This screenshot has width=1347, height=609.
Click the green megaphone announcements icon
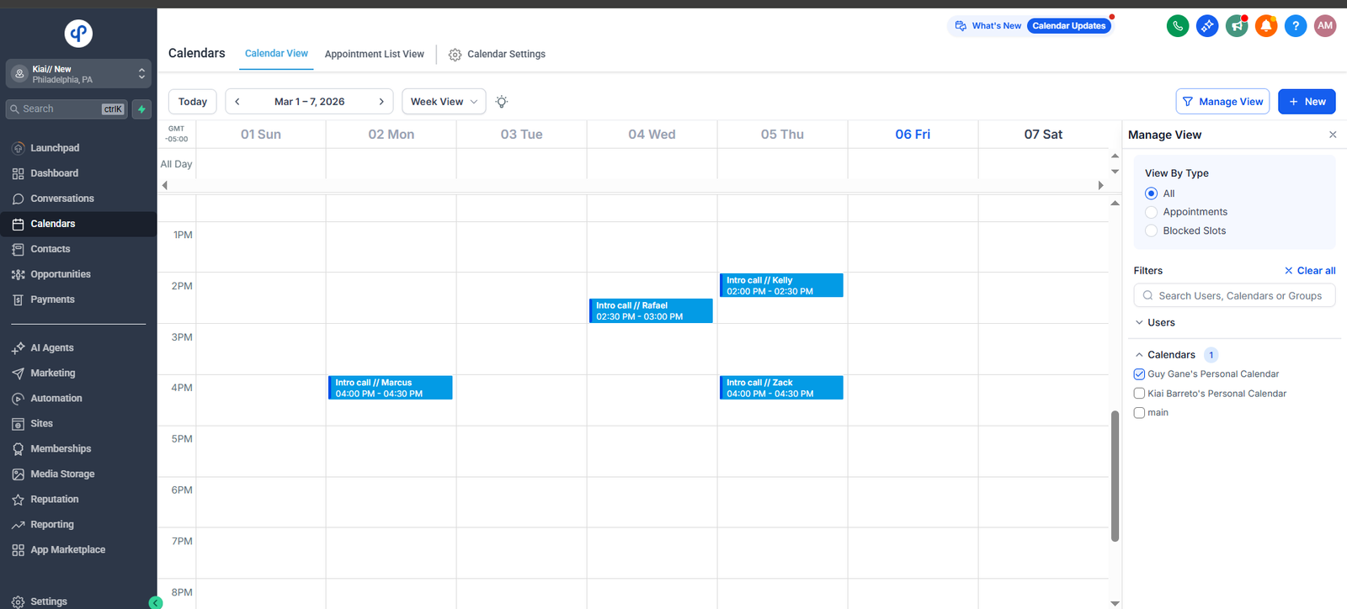point(1237,26)
